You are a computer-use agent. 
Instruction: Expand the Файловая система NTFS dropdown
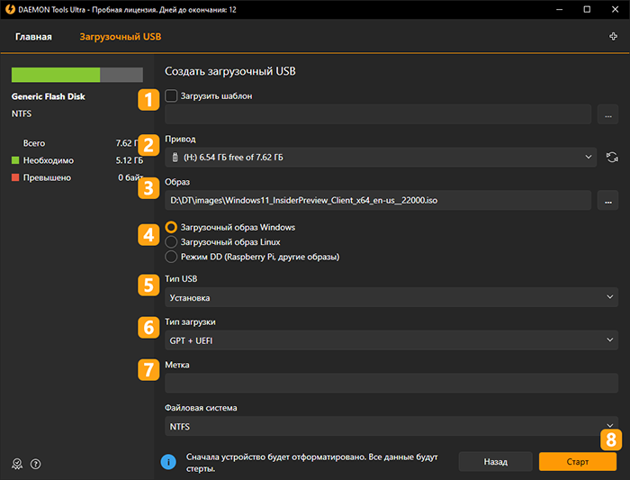click(x=391, y=426)
